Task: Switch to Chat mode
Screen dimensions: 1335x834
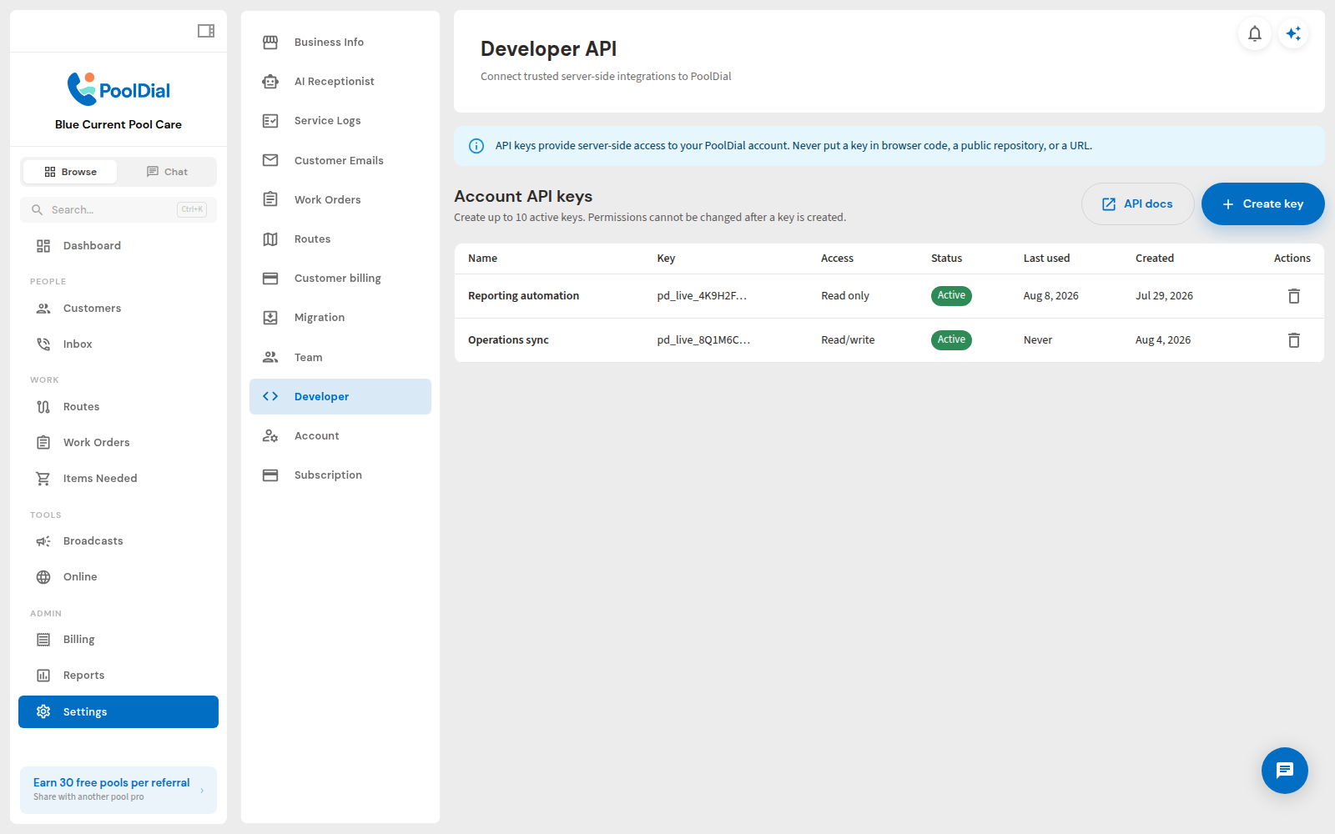Action: (167, 172)
